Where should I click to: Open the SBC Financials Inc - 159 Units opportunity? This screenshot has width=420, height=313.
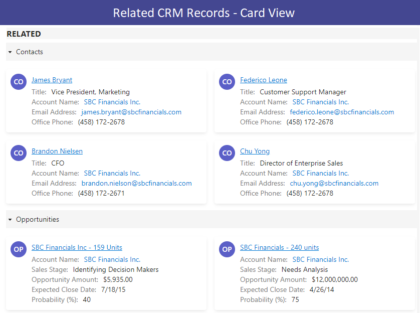[77, 247]
